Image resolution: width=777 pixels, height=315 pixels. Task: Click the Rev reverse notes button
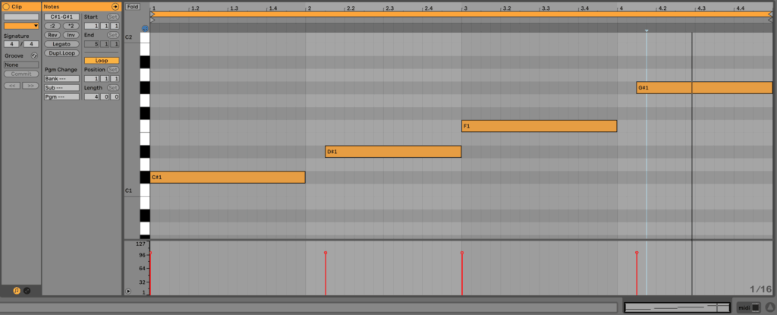coord(52,35)
